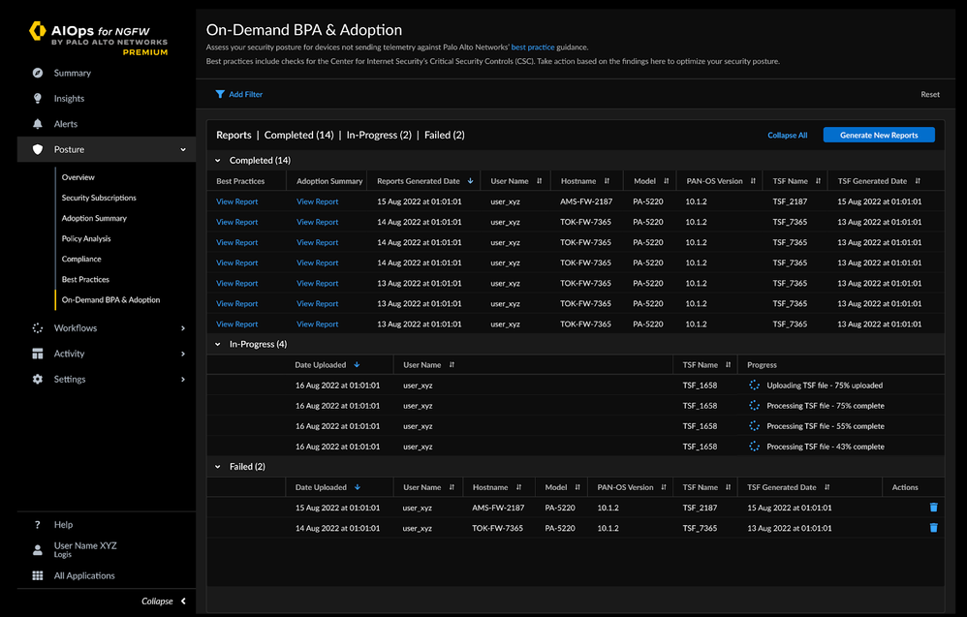Screen dimensions: 967x617
Task: Open the best practice guidance link
Action: (x=531, y=46)
